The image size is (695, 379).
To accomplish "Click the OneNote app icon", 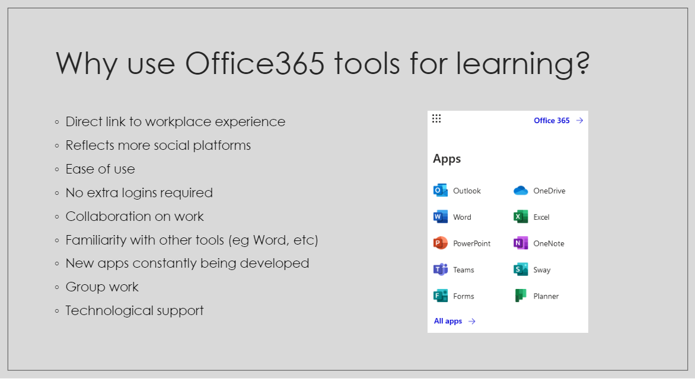I will [521, 243].
